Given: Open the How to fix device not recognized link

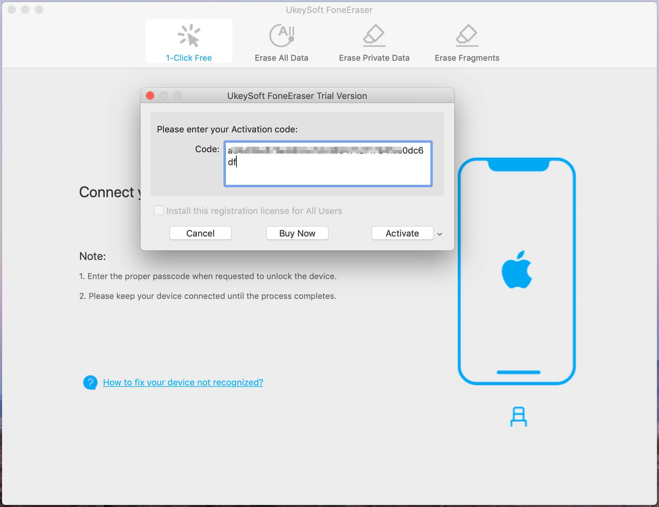Looking at the screenshot, I should click(x=182, y=382).
